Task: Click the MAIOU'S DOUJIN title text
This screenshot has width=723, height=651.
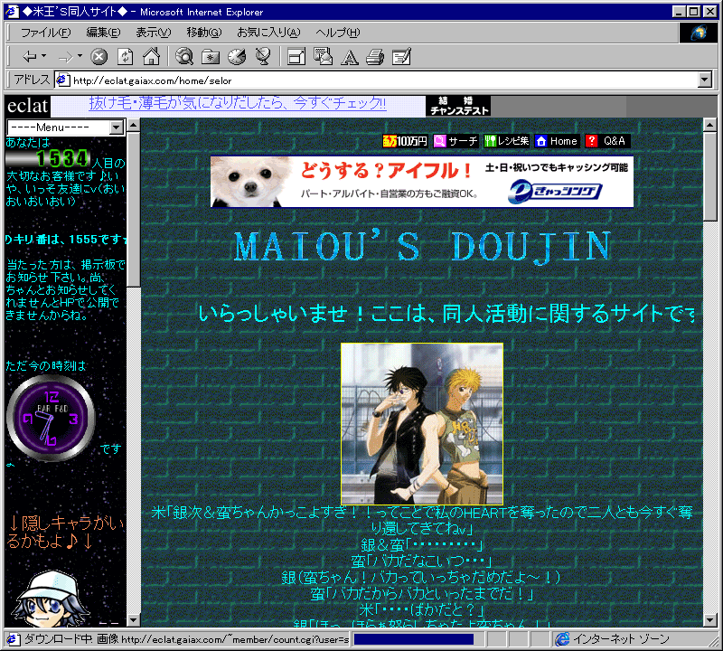Action: point(423,247)
